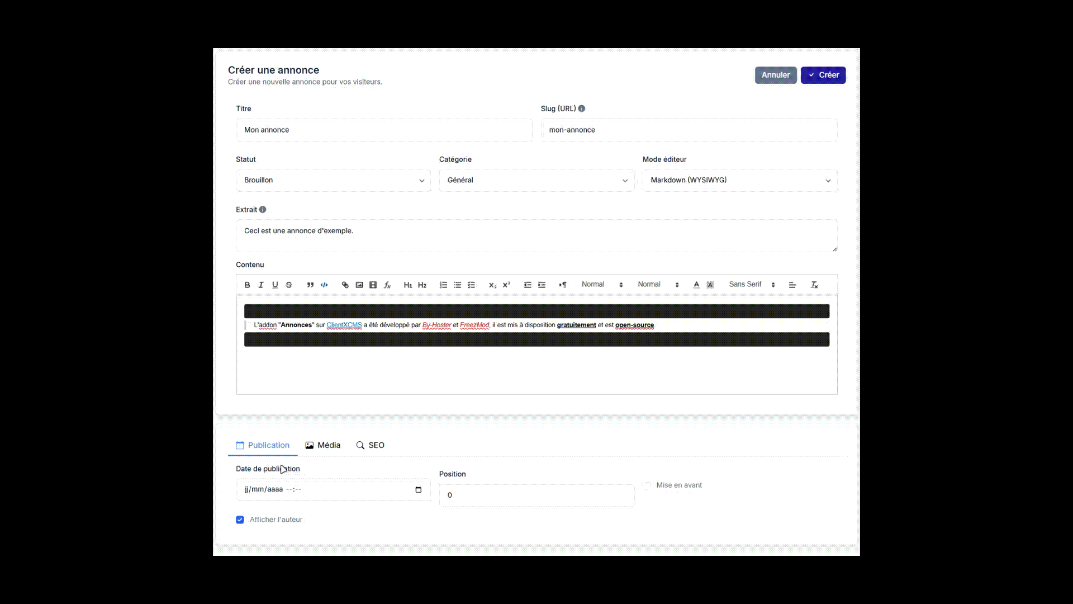Insert a formula
The height and width of the screenshot is (604, 1073).
pos(387,285)
